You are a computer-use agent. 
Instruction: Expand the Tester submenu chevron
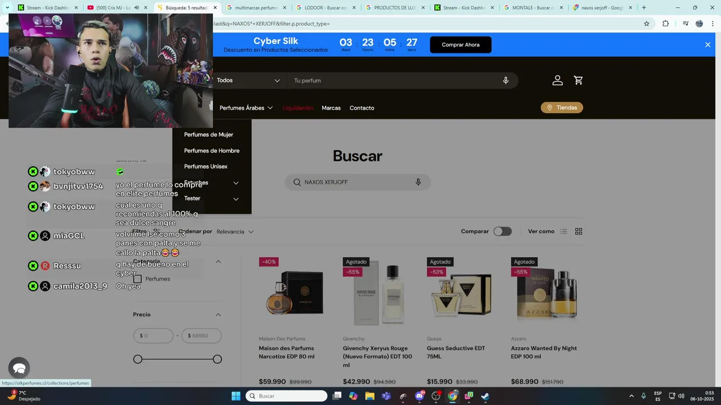pyautogui.click(x=235, y=199)
